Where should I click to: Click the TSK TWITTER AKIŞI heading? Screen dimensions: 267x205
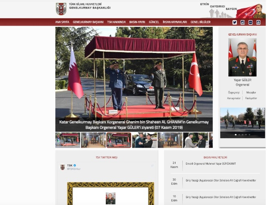(107, 157)
